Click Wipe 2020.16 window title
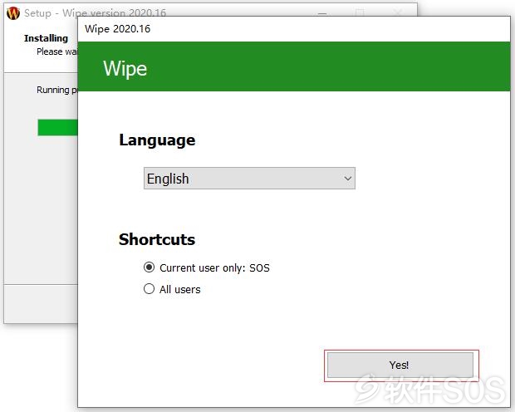This screenshot has height=412, width=515. [118, 29]
